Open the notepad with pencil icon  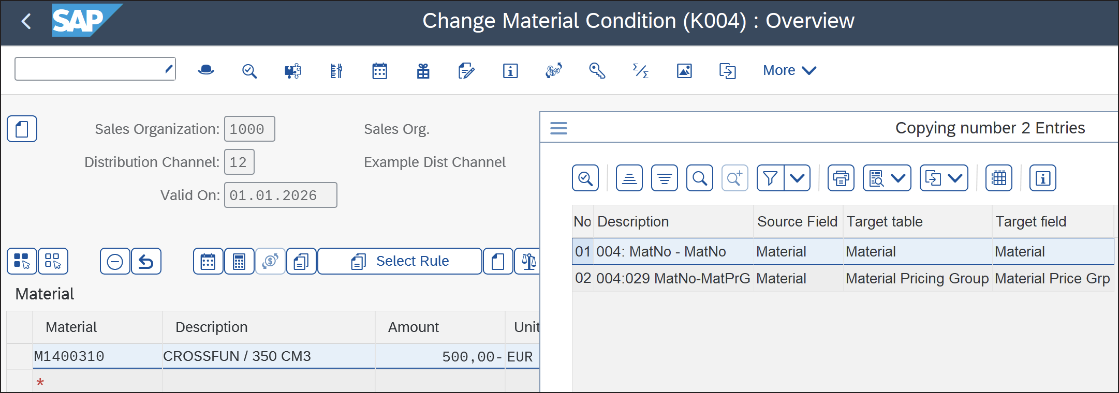tap(467, 70)
